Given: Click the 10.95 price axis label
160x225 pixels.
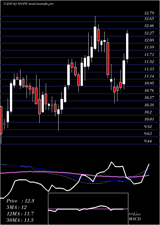Looking at the screenshot, I should pyautogui.click(x=149, y=83).
